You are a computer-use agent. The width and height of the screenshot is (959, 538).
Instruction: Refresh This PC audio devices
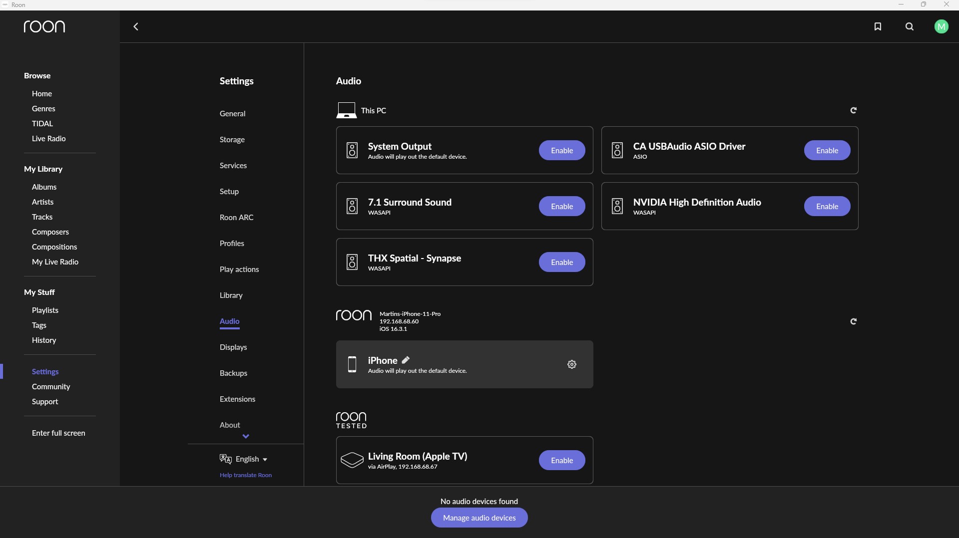point(854,110)
